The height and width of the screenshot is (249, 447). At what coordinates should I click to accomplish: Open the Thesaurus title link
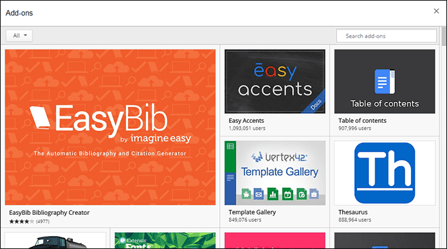pyautogui.click(x=353, y=212)
